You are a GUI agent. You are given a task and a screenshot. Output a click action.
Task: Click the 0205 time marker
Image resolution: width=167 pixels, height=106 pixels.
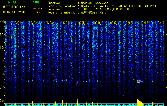click(82, 23)
